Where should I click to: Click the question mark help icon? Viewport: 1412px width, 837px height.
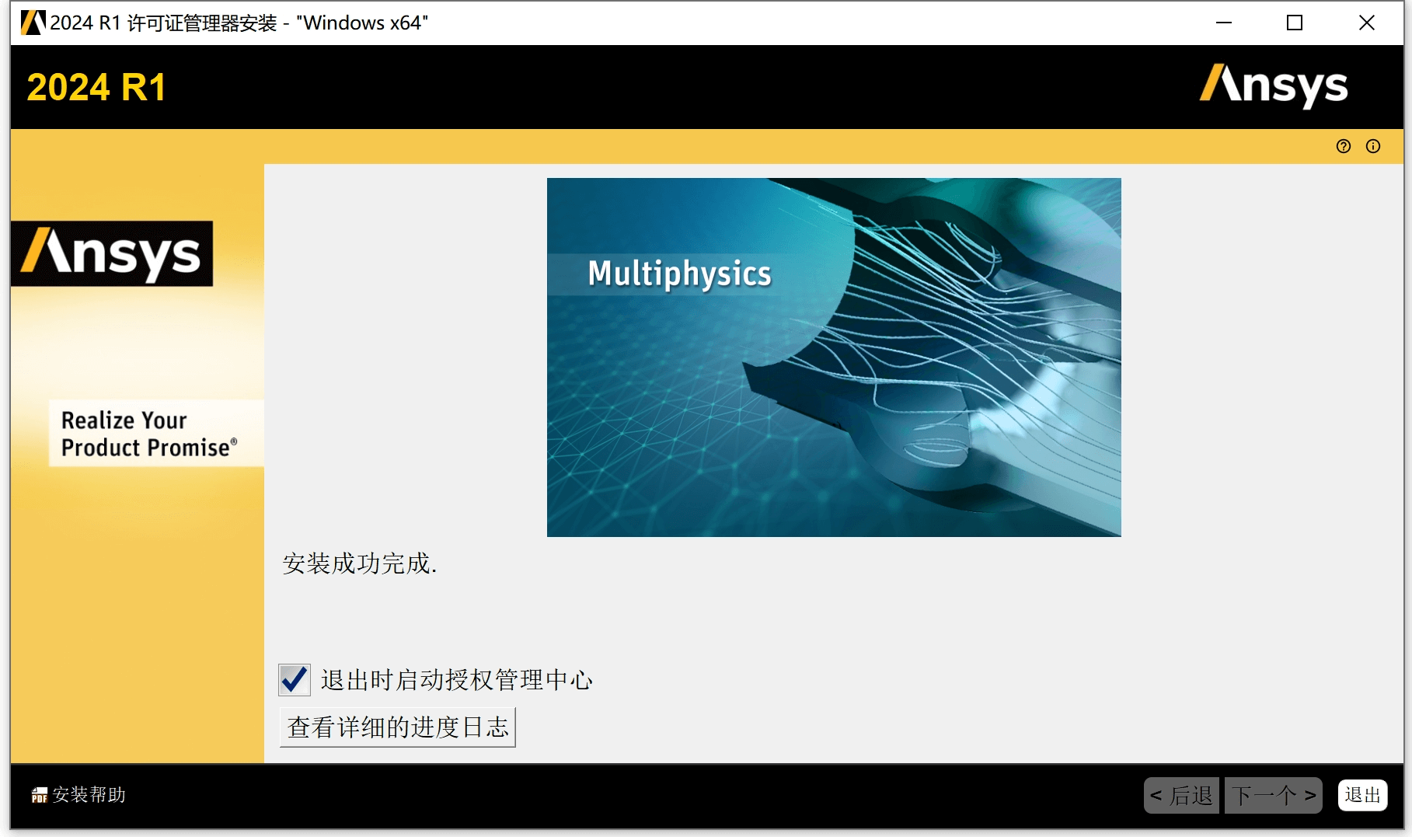(x=1343, y=146)
